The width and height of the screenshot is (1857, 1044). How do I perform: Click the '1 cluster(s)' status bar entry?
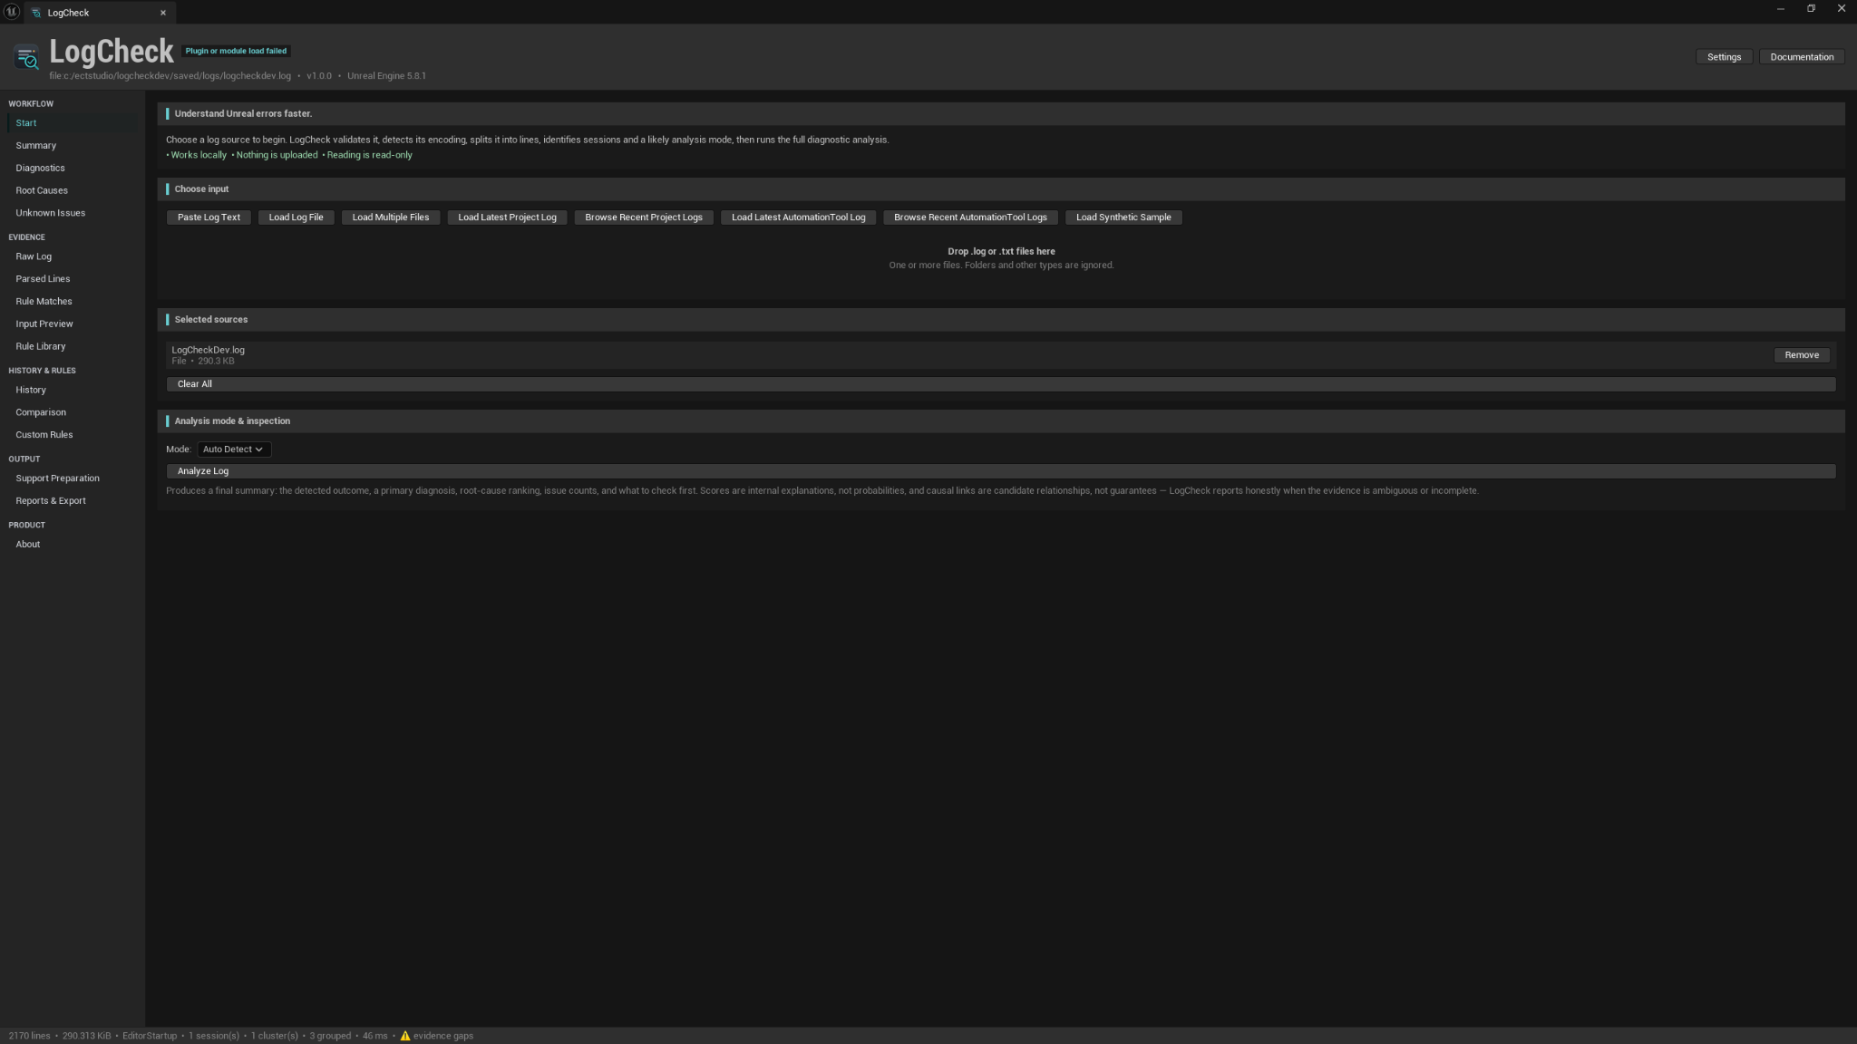pos(275,1036)
